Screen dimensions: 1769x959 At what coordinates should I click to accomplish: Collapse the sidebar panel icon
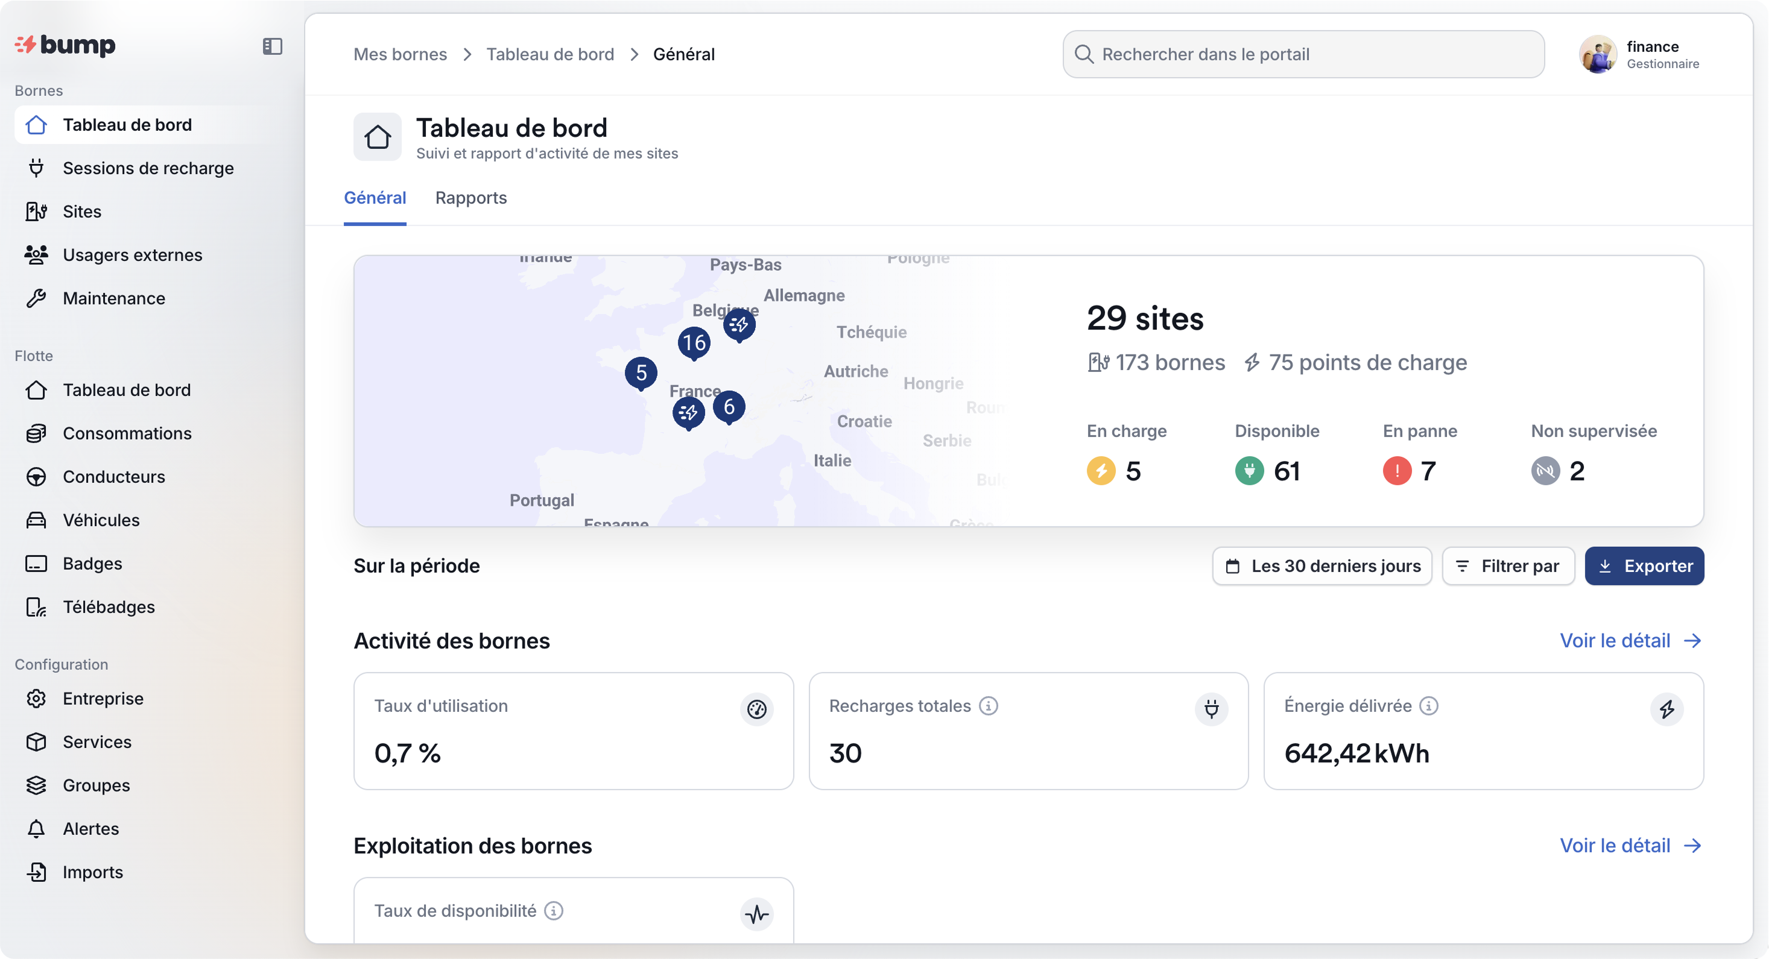tap(273, 46)
